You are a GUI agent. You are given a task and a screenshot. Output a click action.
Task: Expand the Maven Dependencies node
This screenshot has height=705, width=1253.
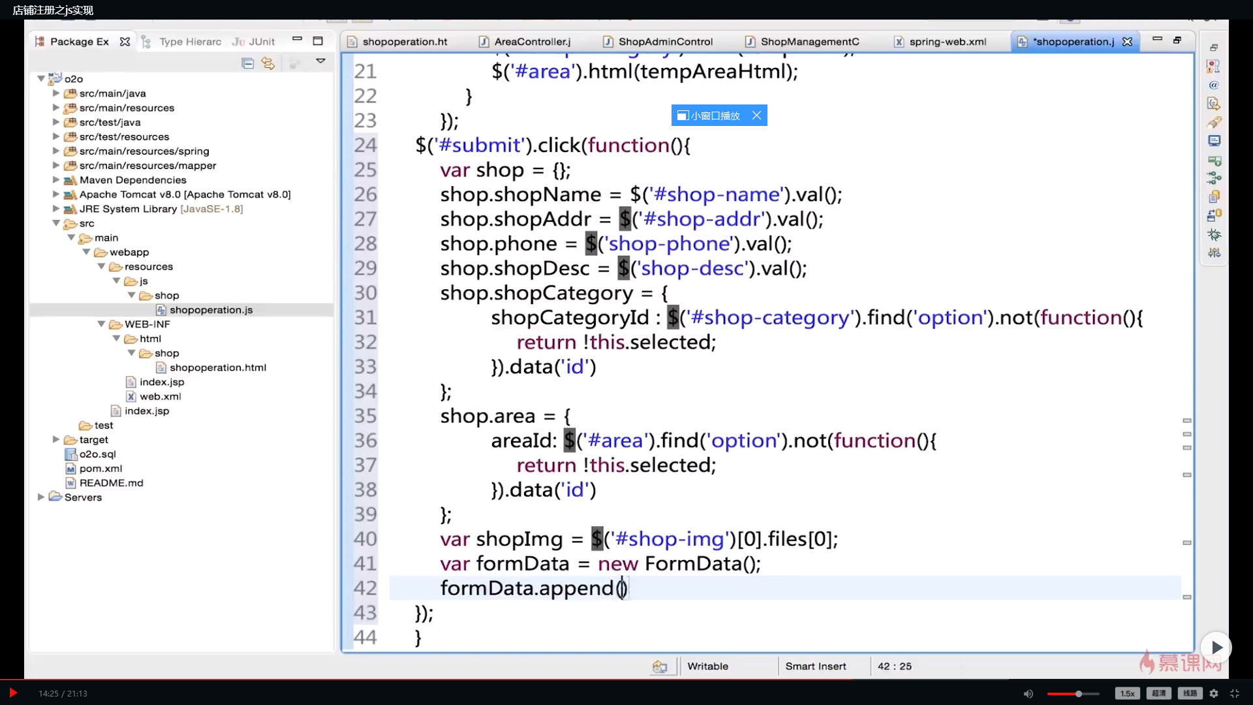56,180
